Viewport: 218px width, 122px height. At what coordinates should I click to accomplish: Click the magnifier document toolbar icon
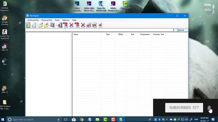point(34,25)
